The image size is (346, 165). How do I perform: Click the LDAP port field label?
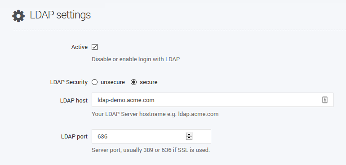[x=74, y=137]
